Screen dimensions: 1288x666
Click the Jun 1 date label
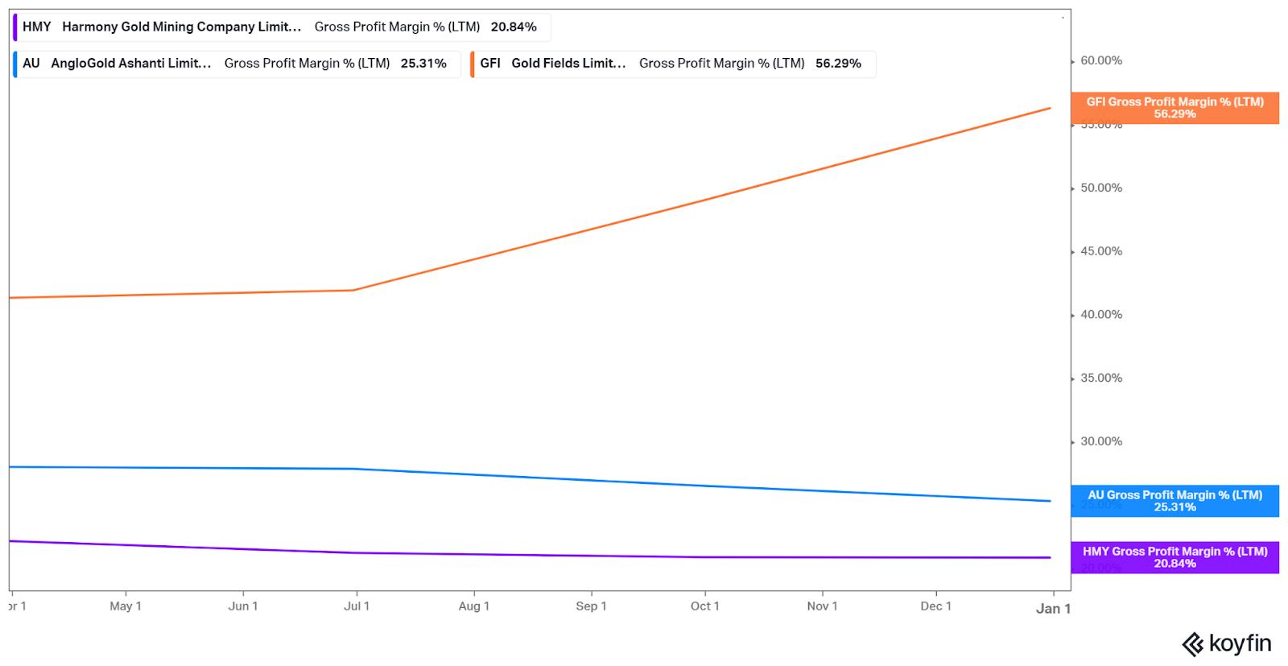pos(243,606)
